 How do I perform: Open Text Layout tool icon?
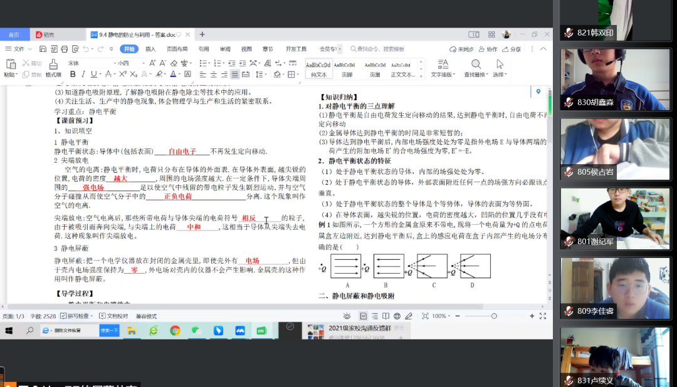[443, 64]
